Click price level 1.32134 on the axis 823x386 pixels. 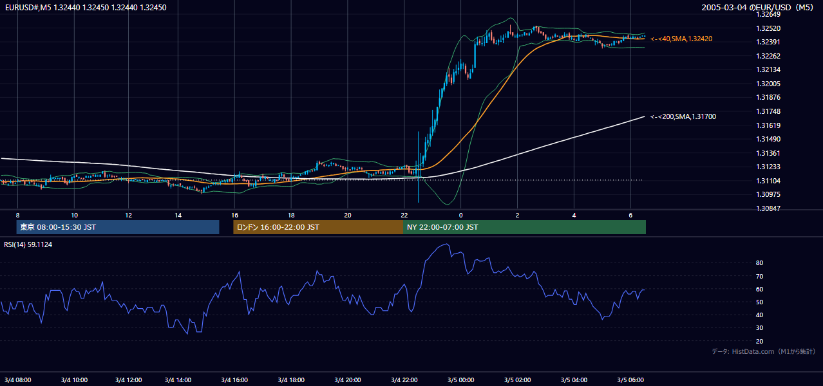(x=768, y=69)
